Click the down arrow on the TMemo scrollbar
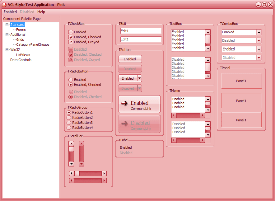The width and height of the screenshot is (275, 201). click(208, 109)
